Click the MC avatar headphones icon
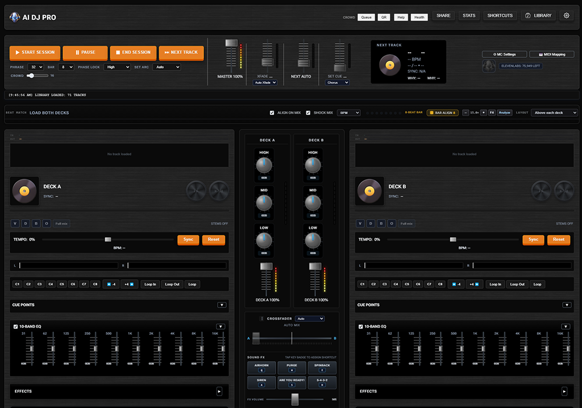 [x=489, y=66]
